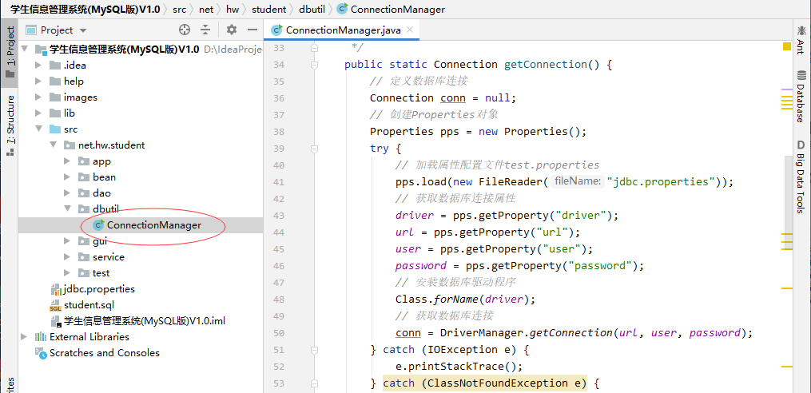Click the Scratches and Consoles icon
Screen dimensions: 811x393
[40, 353]
